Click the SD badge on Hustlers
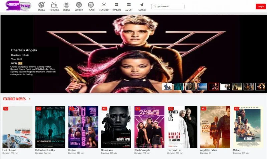Image resolution: width=267 pixels, height=159 pixels. click(x=72, y=108)
